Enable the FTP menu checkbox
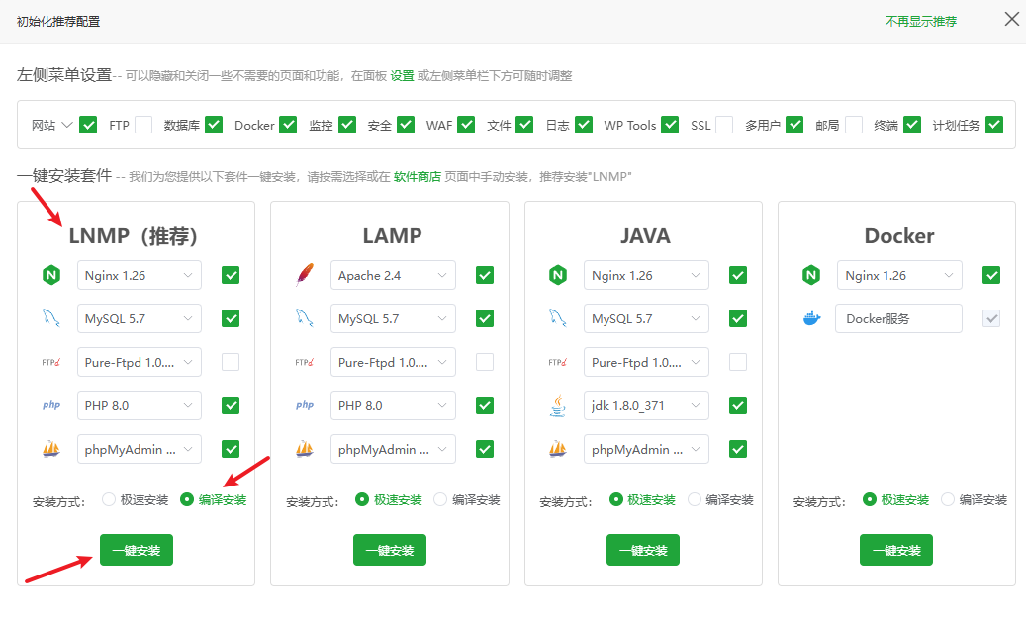The width and height of the screenshot is (1026, 619). (x=143, y=125)
